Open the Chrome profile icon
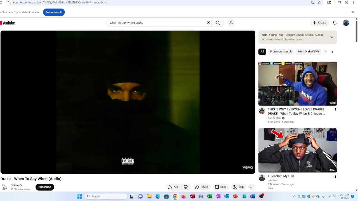Screen dimensions: 358x201 coord(347,3)
